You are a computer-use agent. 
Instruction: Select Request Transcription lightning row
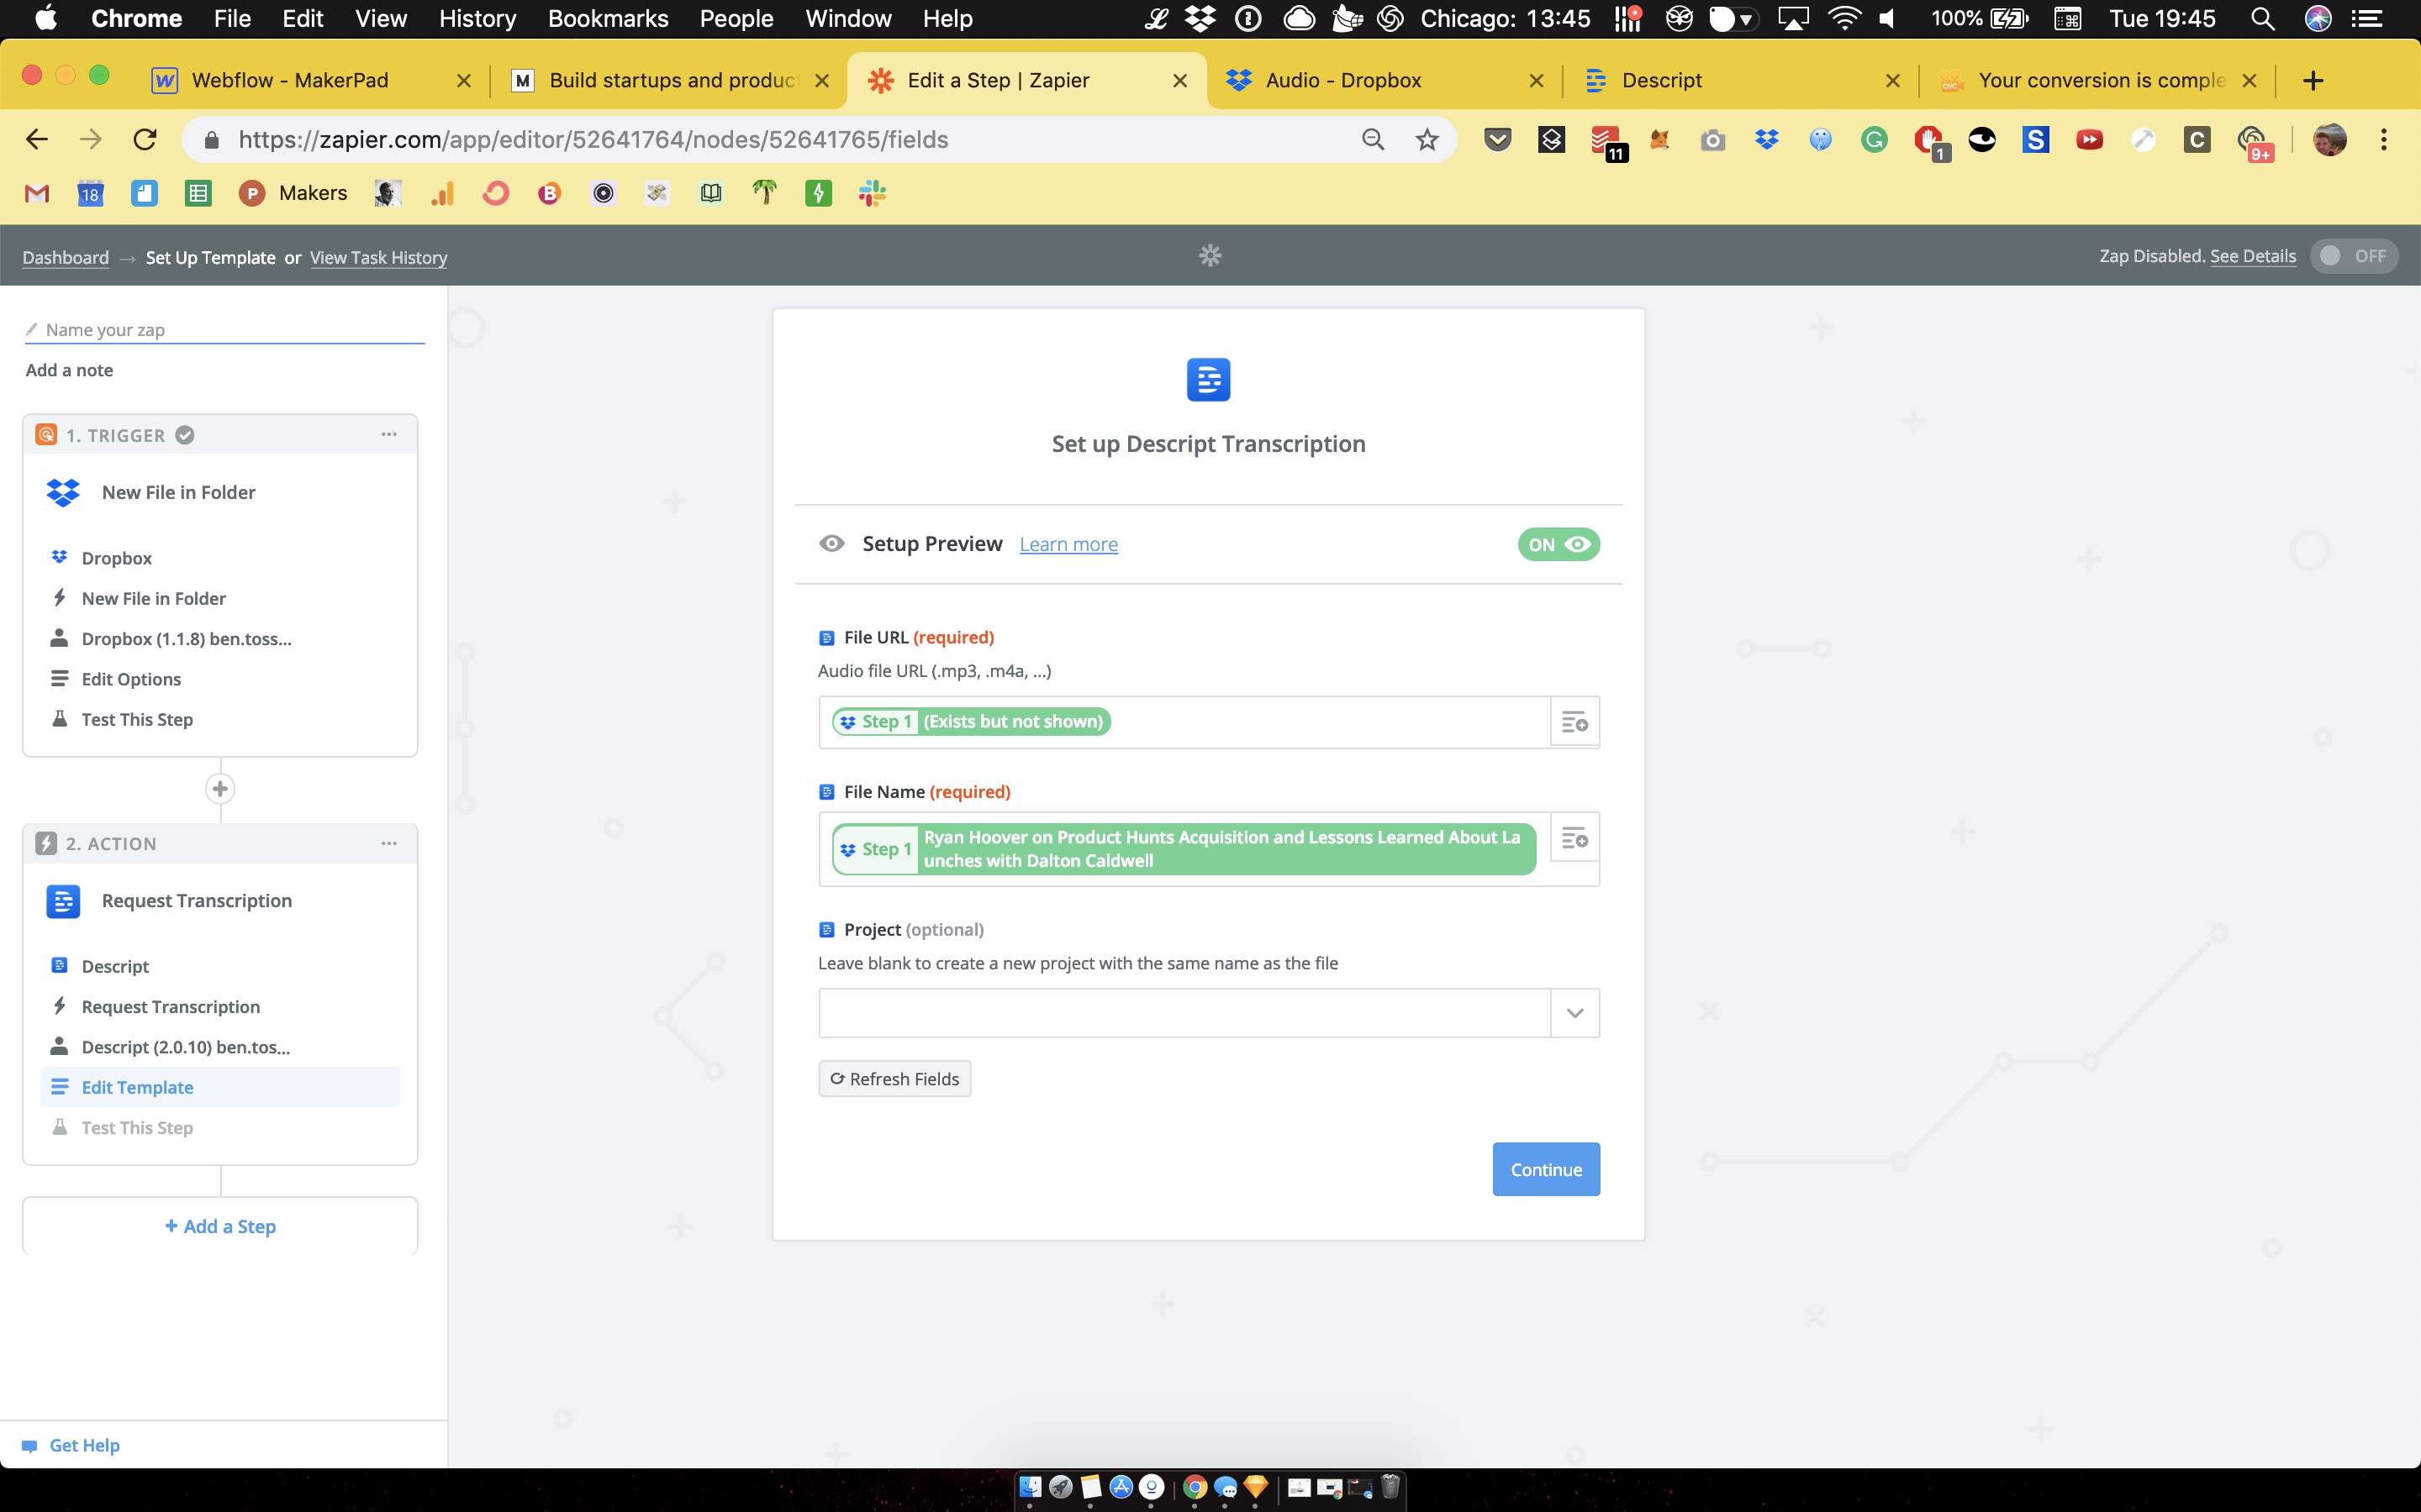(x=220, y=1006)
